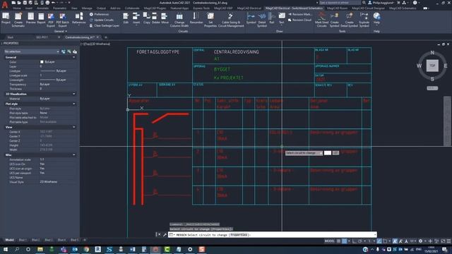Image resolution: width=452 pixels, height=254 pixels.
Task: Open the status bar customization menu
Action: [448, 241]
